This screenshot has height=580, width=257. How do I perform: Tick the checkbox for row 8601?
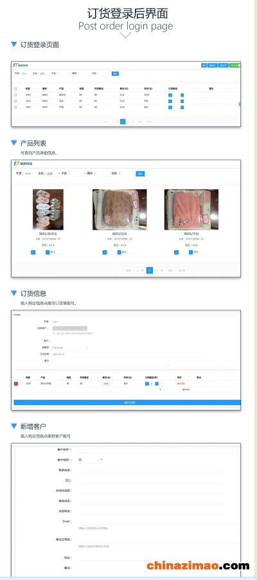tap(15, 95)
